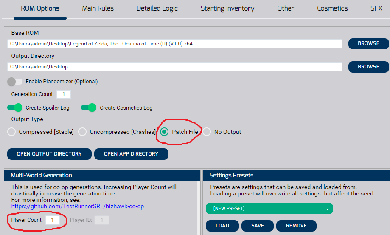Select the SFX tab
Viewport: 390px width, 235px height.
(376, 8)
